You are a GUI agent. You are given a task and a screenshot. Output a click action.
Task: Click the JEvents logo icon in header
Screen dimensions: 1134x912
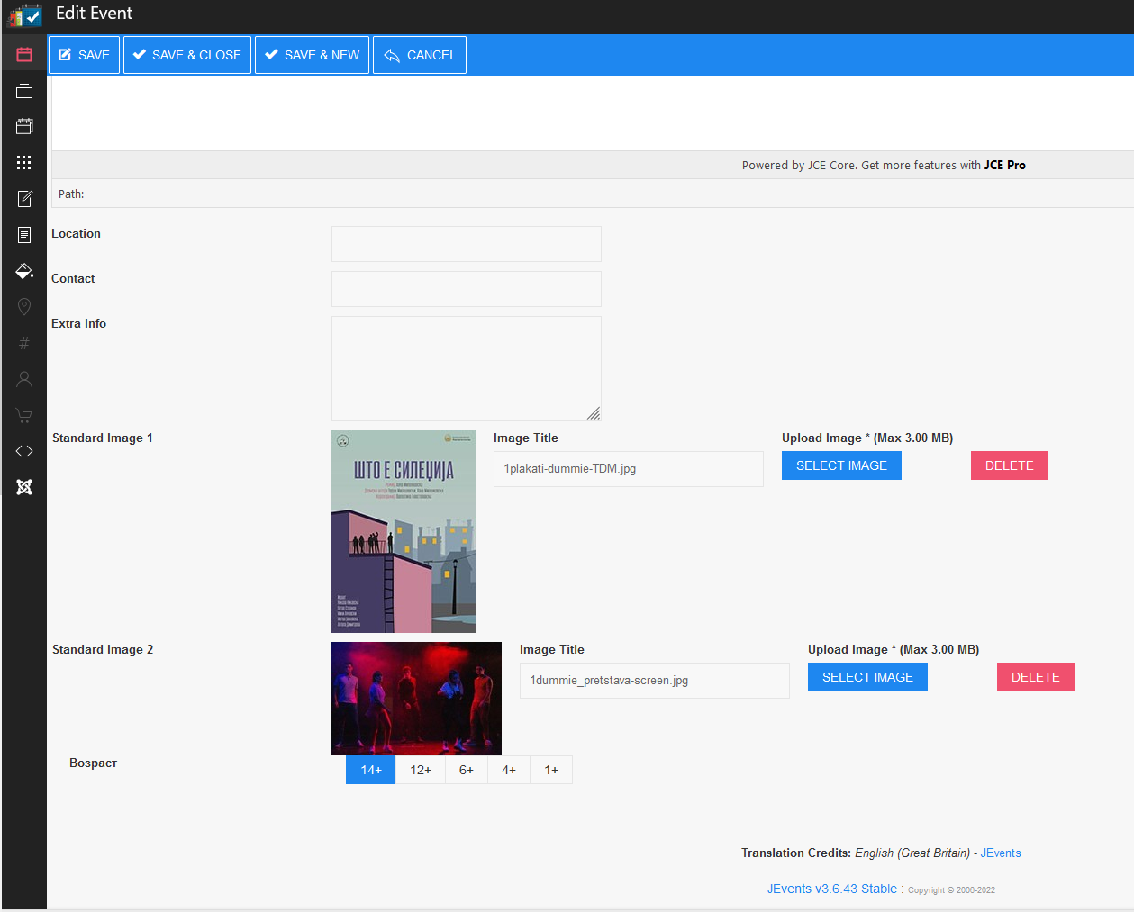click(x=24, y=15)
